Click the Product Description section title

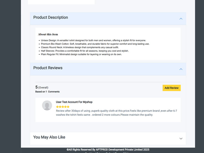click(50, 18)
